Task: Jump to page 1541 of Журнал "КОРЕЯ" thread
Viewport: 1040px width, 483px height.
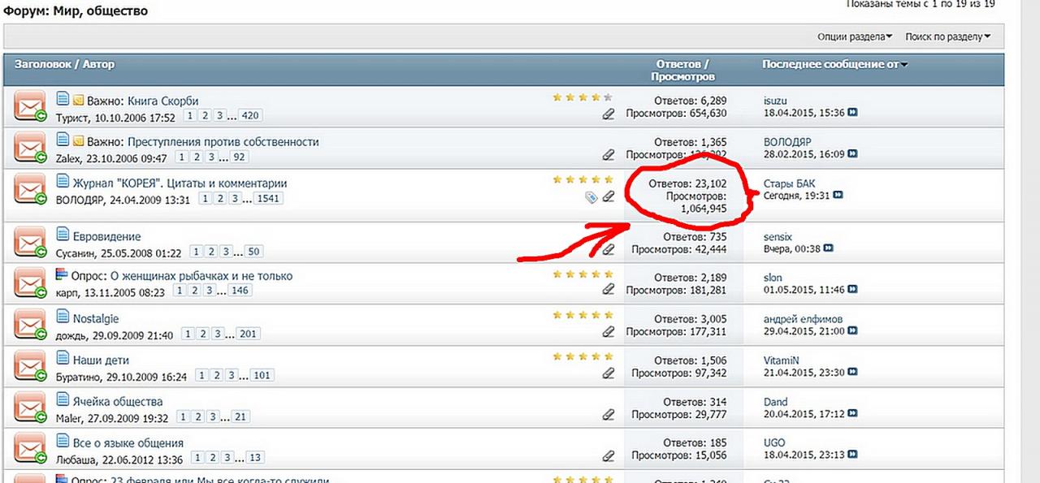Action: pyautogui.click(x=268, y=199)
